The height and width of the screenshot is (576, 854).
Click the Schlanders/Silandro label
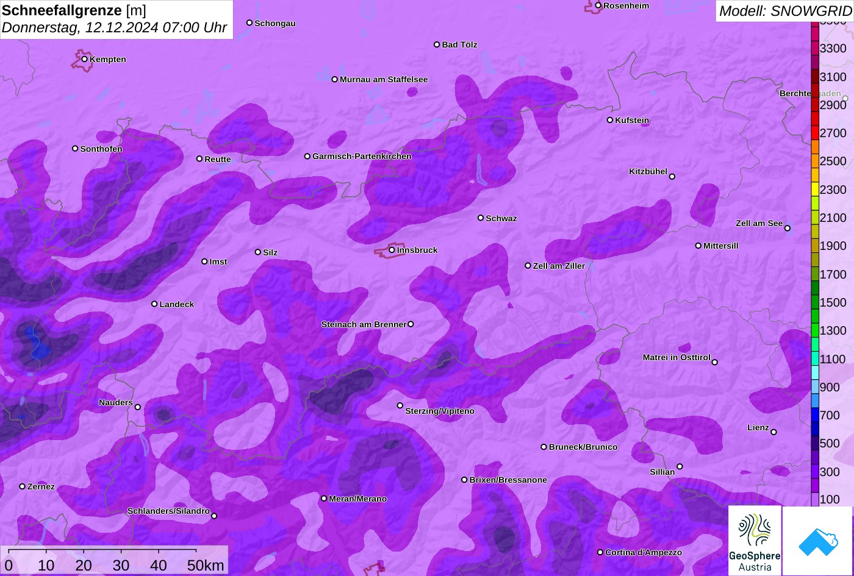tap(168, 511)
